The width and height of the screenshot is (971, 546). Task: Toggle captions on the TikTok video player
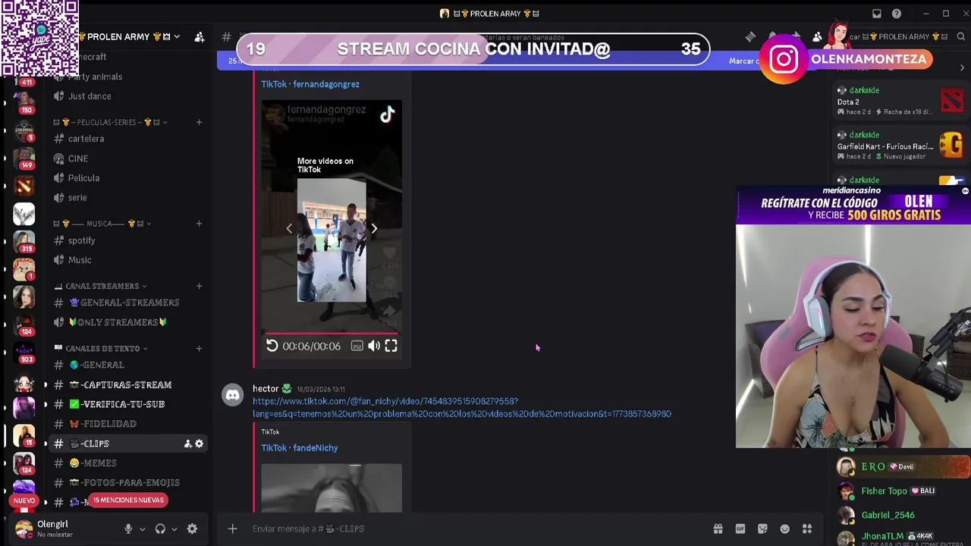tap(357, 346)
